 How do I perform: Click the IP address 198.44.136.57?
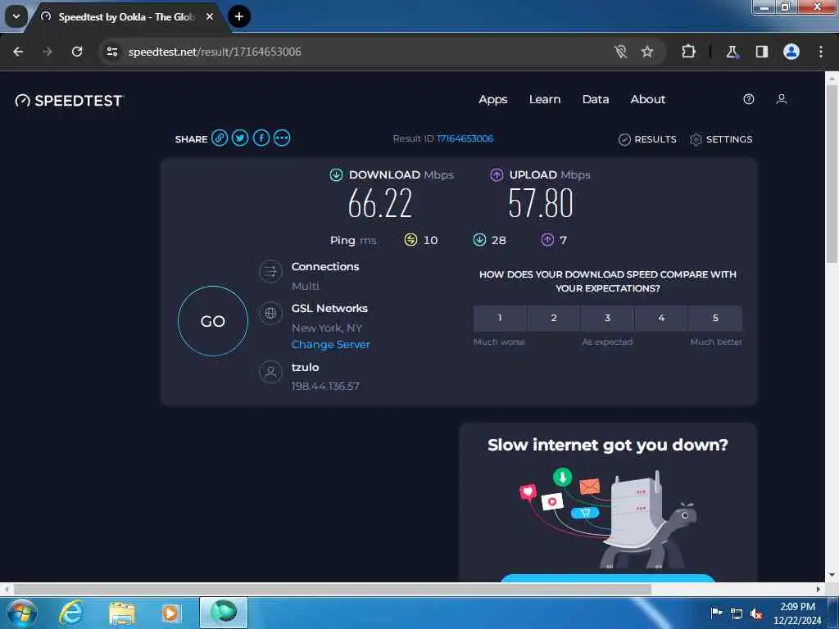point(325,387)
